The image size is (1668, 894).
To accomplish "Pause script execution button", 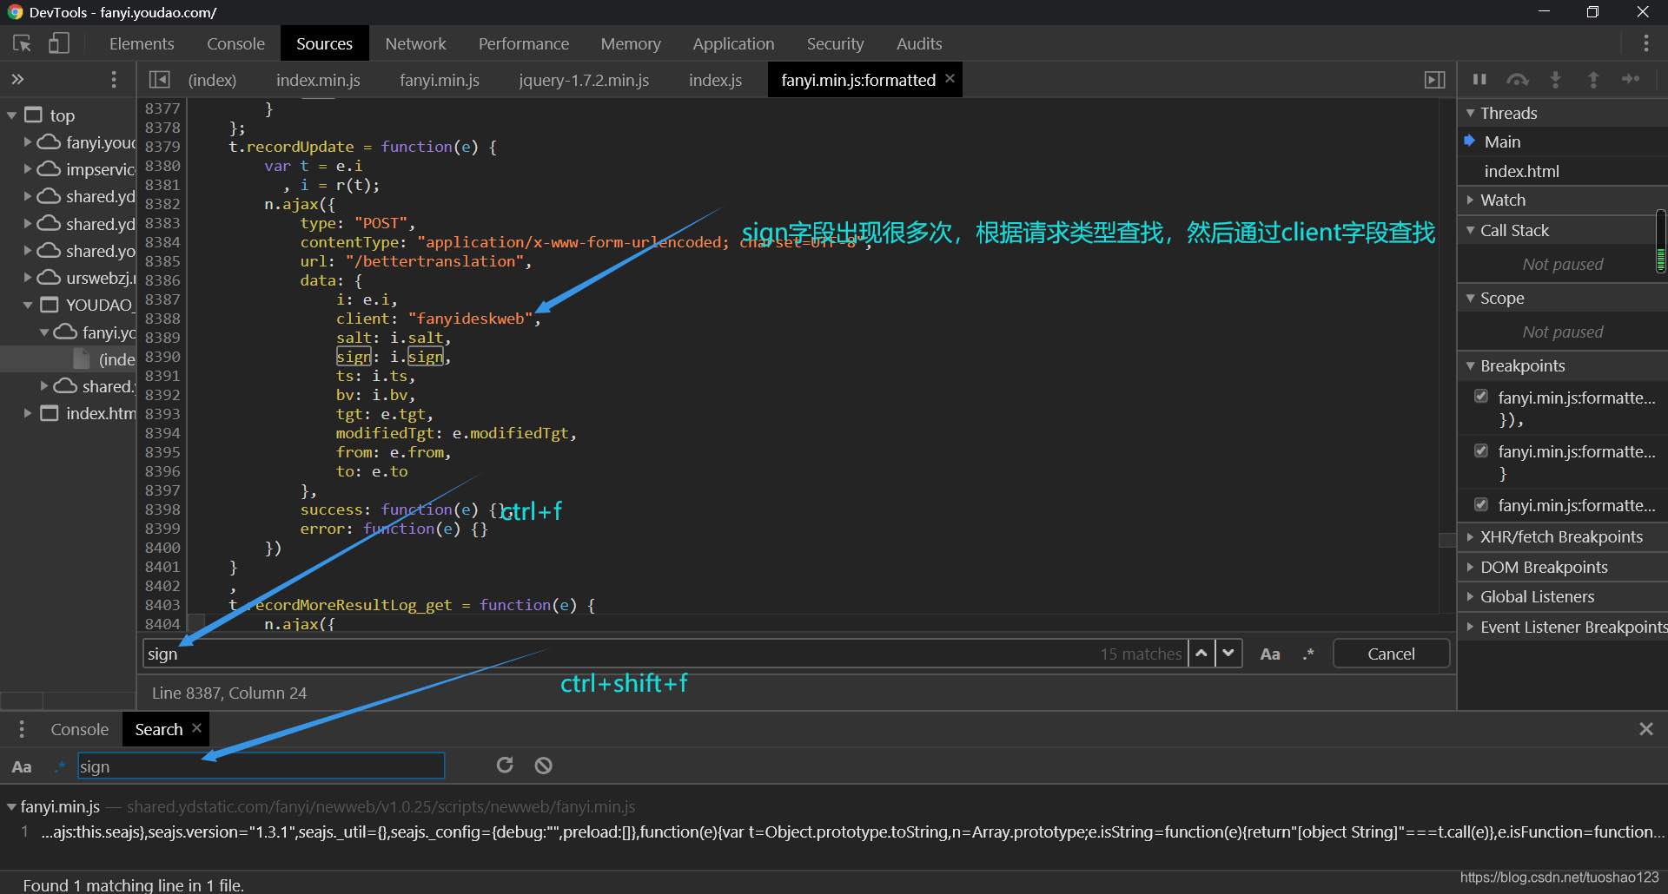I will [1479, 80].
